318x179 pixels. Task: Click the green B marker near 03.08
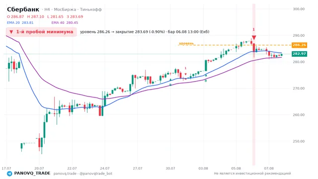pyautogui.click(x=206, y=81)
